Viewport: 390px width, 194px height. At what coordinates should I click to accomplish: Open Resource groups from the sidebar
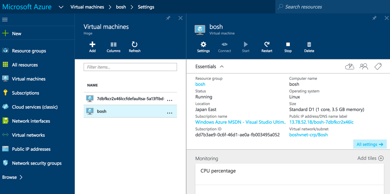pyautogui.click(x=29, y=51)
